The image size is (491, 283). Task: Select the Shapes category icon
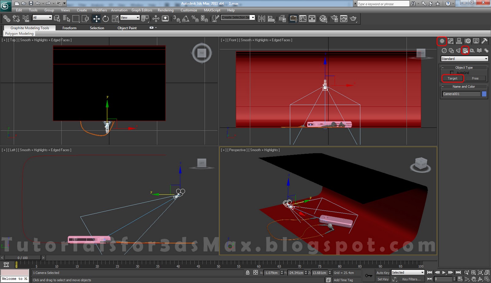(x=451, y=51)
